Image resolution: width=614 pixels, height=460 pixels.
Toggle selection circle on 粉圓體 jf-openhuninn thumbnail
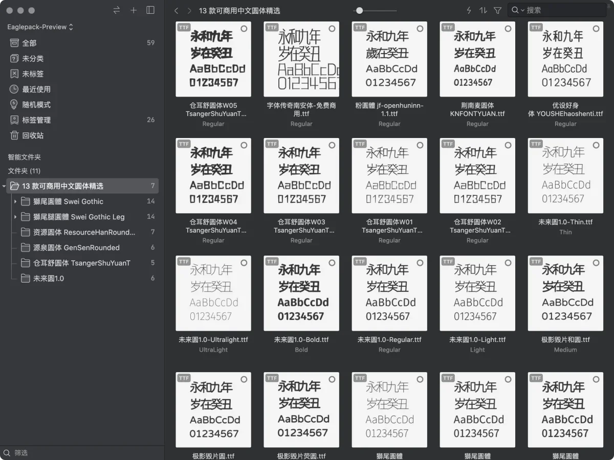click(420, 29)
